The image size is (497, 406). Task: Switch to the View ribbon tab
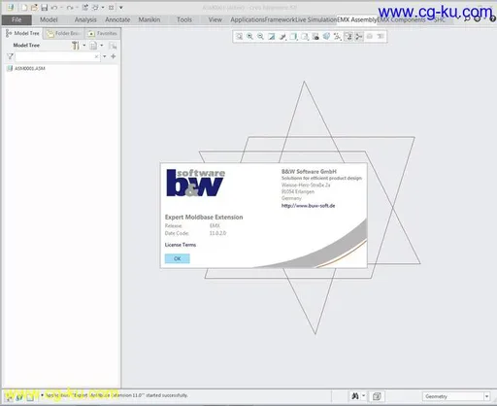pyautogui.click(x=215, y=19)
